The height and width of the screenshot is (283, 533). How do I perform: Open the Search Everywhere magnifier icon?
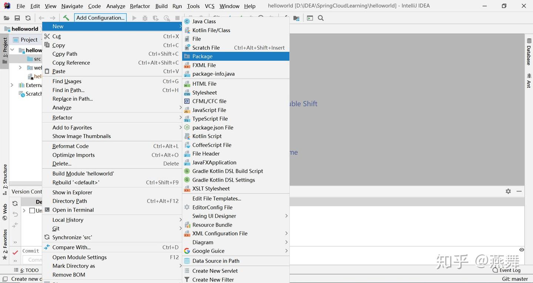tap(321, 18)
